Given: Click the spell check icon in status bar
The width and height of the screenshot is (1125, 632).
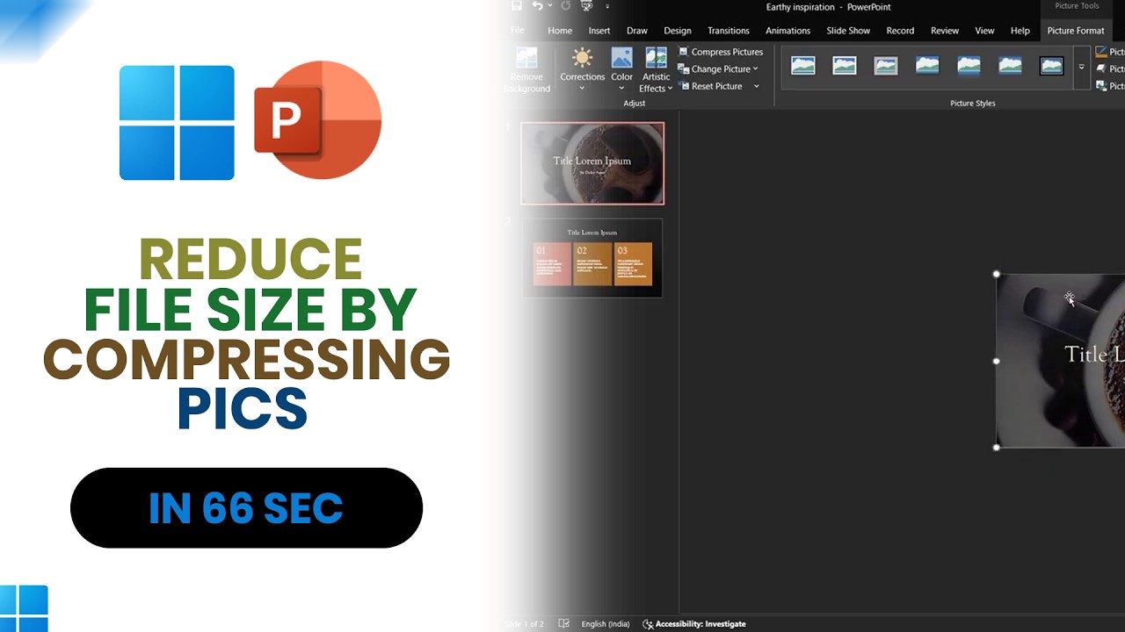Looking at the screenshot, I should (564, 624).
